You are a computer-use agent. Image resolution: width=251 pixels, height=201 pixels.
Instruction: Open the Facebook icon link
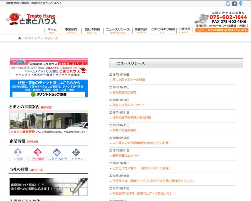click(234, 4)
